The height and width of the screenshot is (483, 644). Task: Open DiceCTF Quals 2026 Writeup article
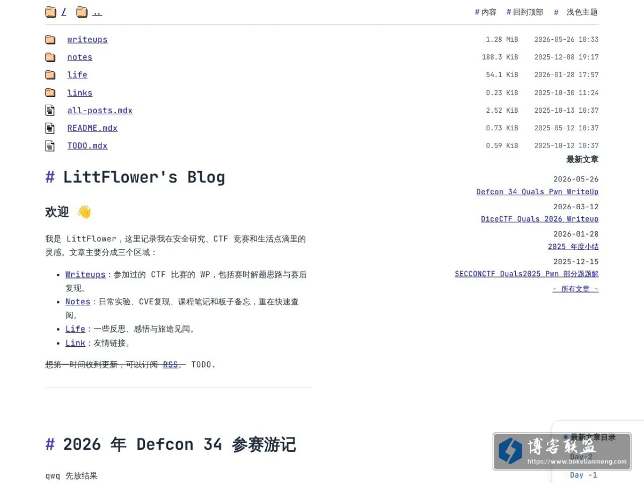[539, 219]
